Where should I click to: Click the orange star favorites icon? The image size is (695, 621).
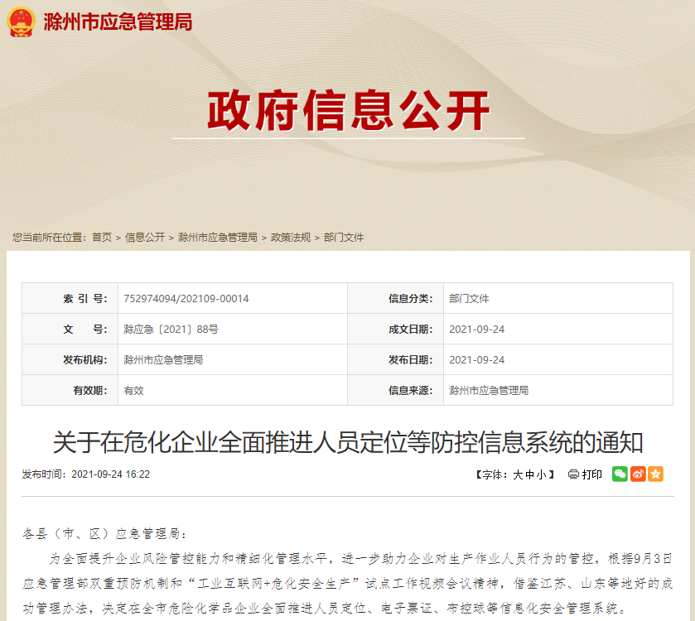click(655, 474)
